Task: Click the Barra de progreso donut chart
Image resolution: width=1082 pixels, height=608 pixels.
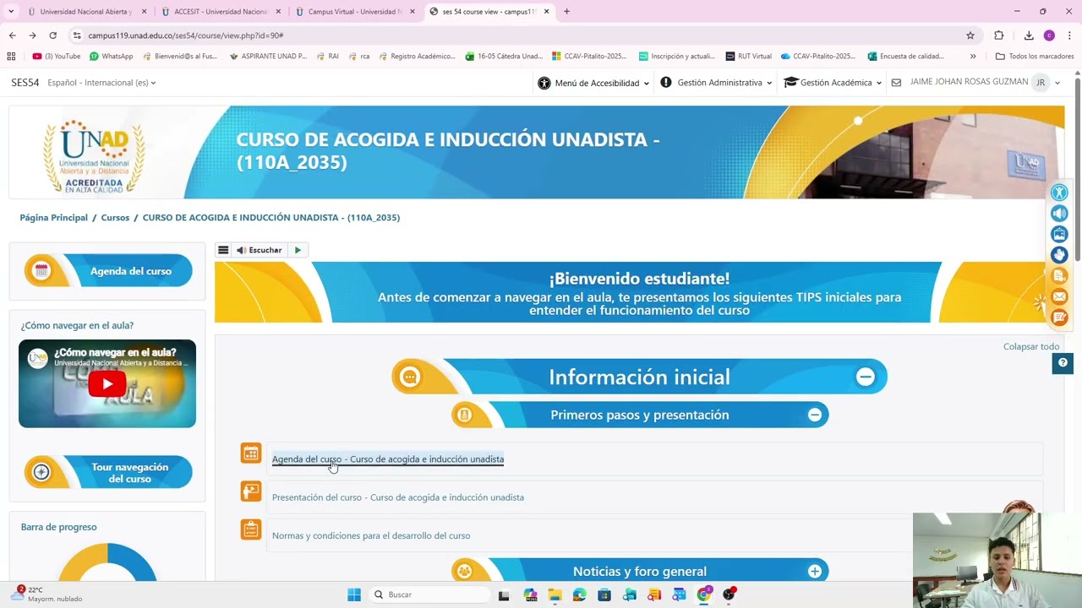Action: pyautogui.click(x=107, y=562)
